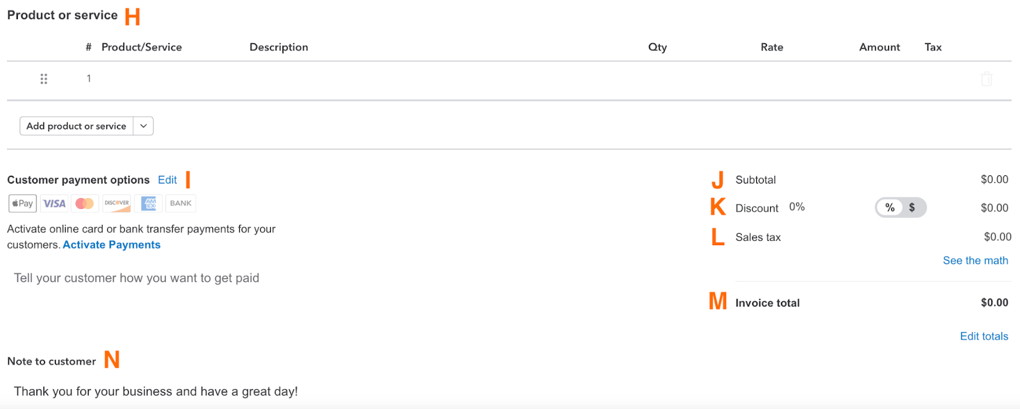Click the Apple Pay payment icon
1020x409 pixels.
(x=22, y=203)
